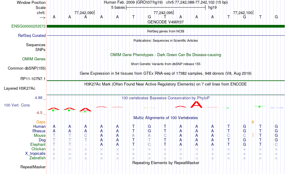Image resolution: width=285 pixels, height=174 pixels.
Task: Click Repeating Elements by RepeatMasker title
Action: [166, 163]
